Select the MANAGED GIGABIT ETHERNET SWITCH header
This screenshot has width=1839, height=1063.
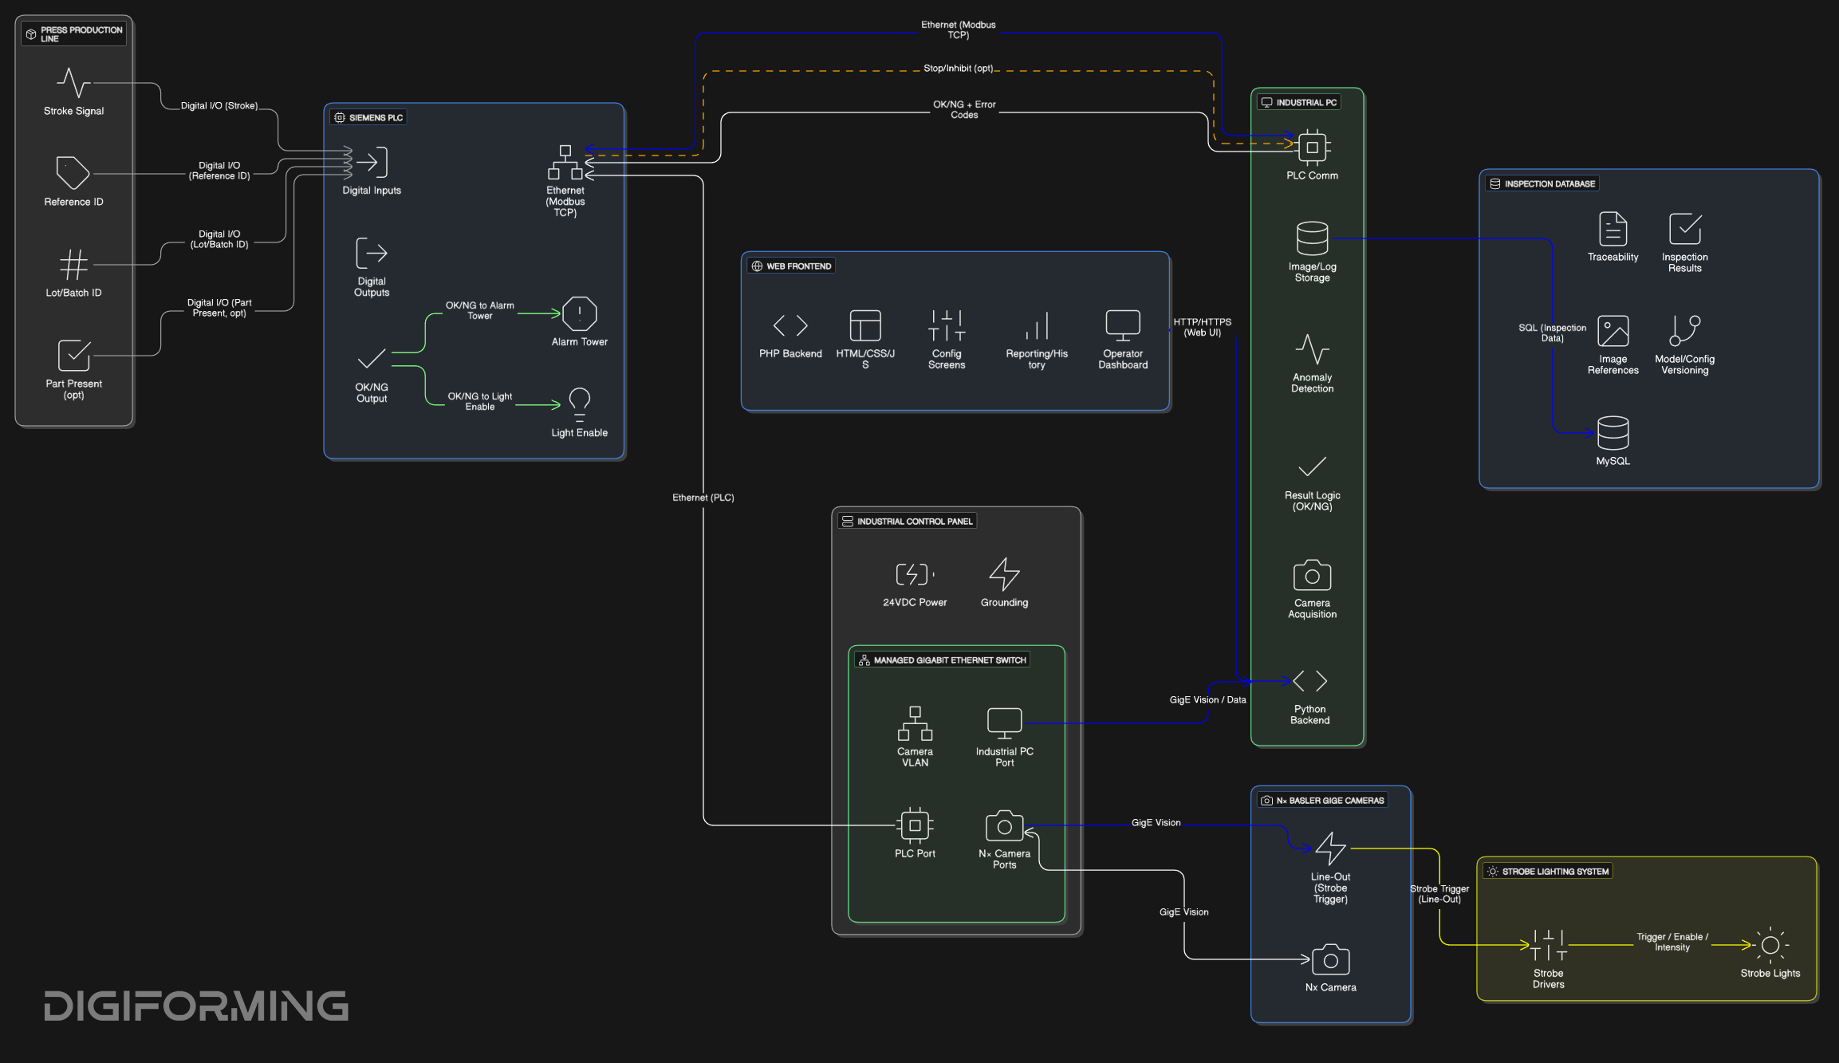[942, 660]
